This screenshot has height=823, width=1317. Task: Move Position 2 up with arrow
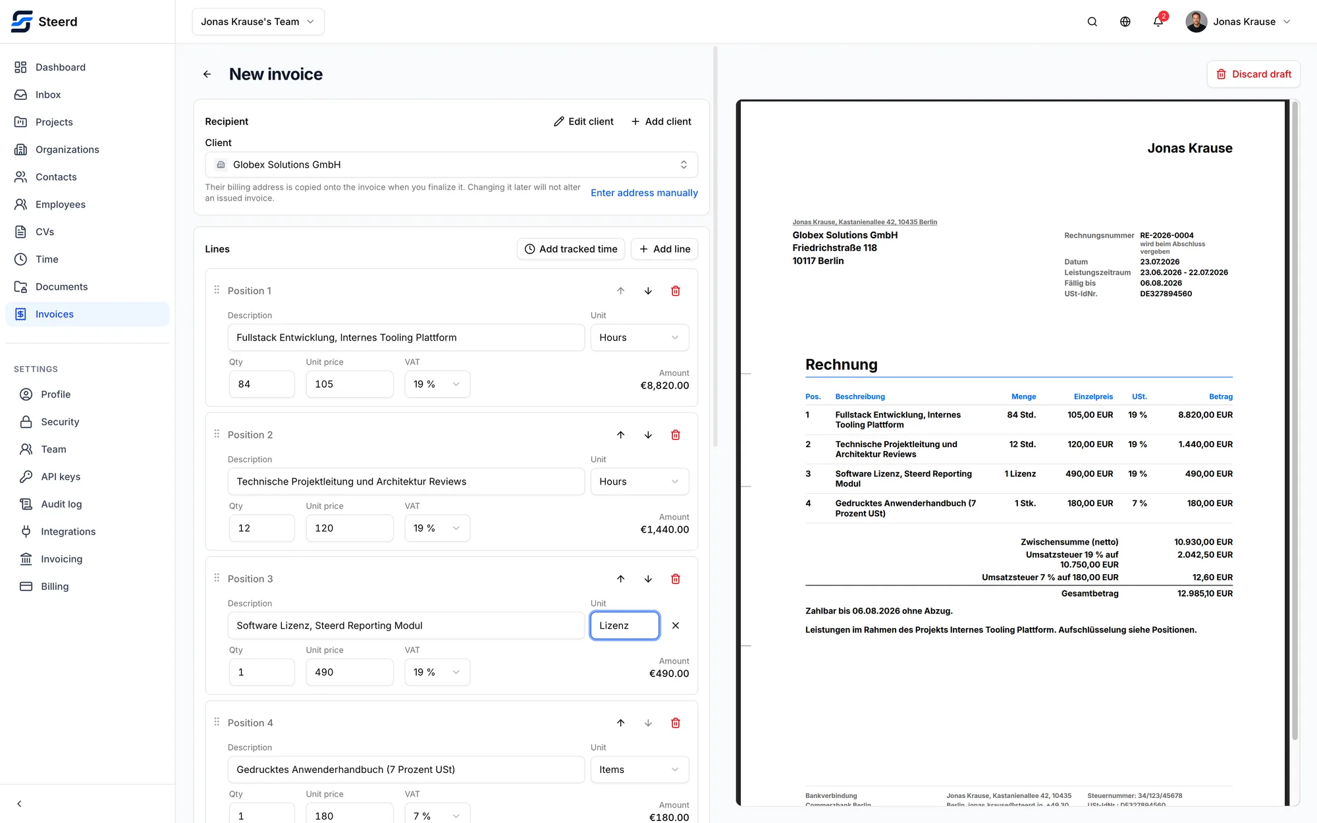(620, 435)
